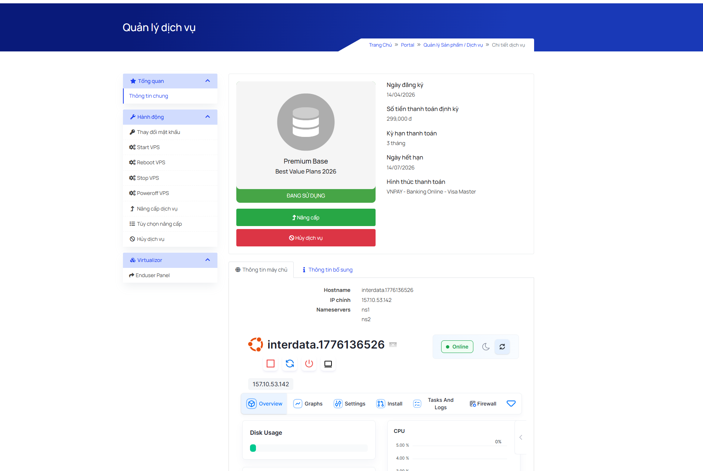This screenshot has width=703, height=471.
Task: Click the Disk Usage progress bar
Action: (309, 448)
